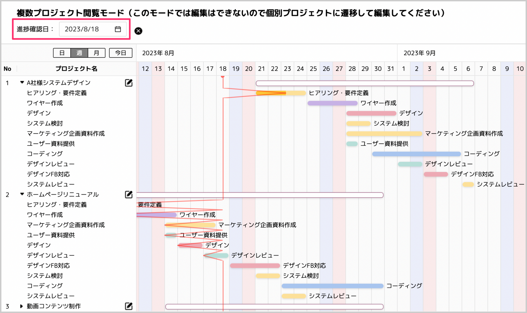The image size is (527, 313).
Task: Select ホームページリニューアル summary bar
Action: [260, 195]
